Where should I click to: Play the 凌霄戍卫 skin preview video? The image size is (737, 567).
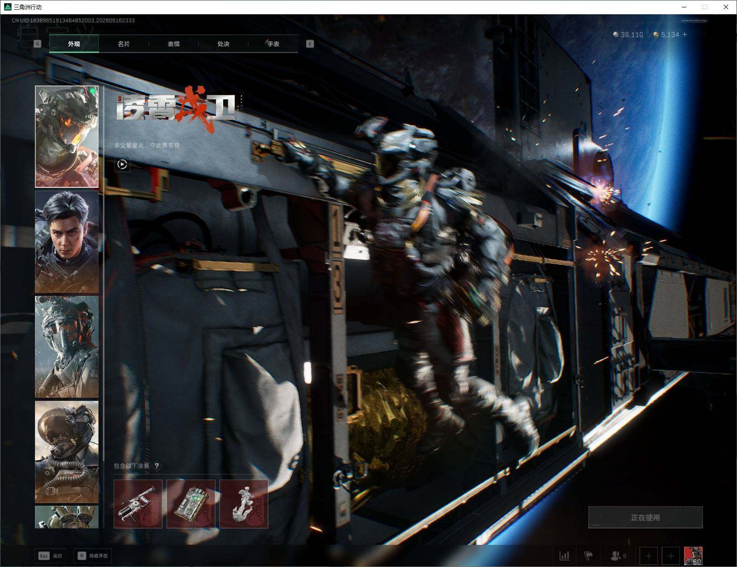click(122, 164)
